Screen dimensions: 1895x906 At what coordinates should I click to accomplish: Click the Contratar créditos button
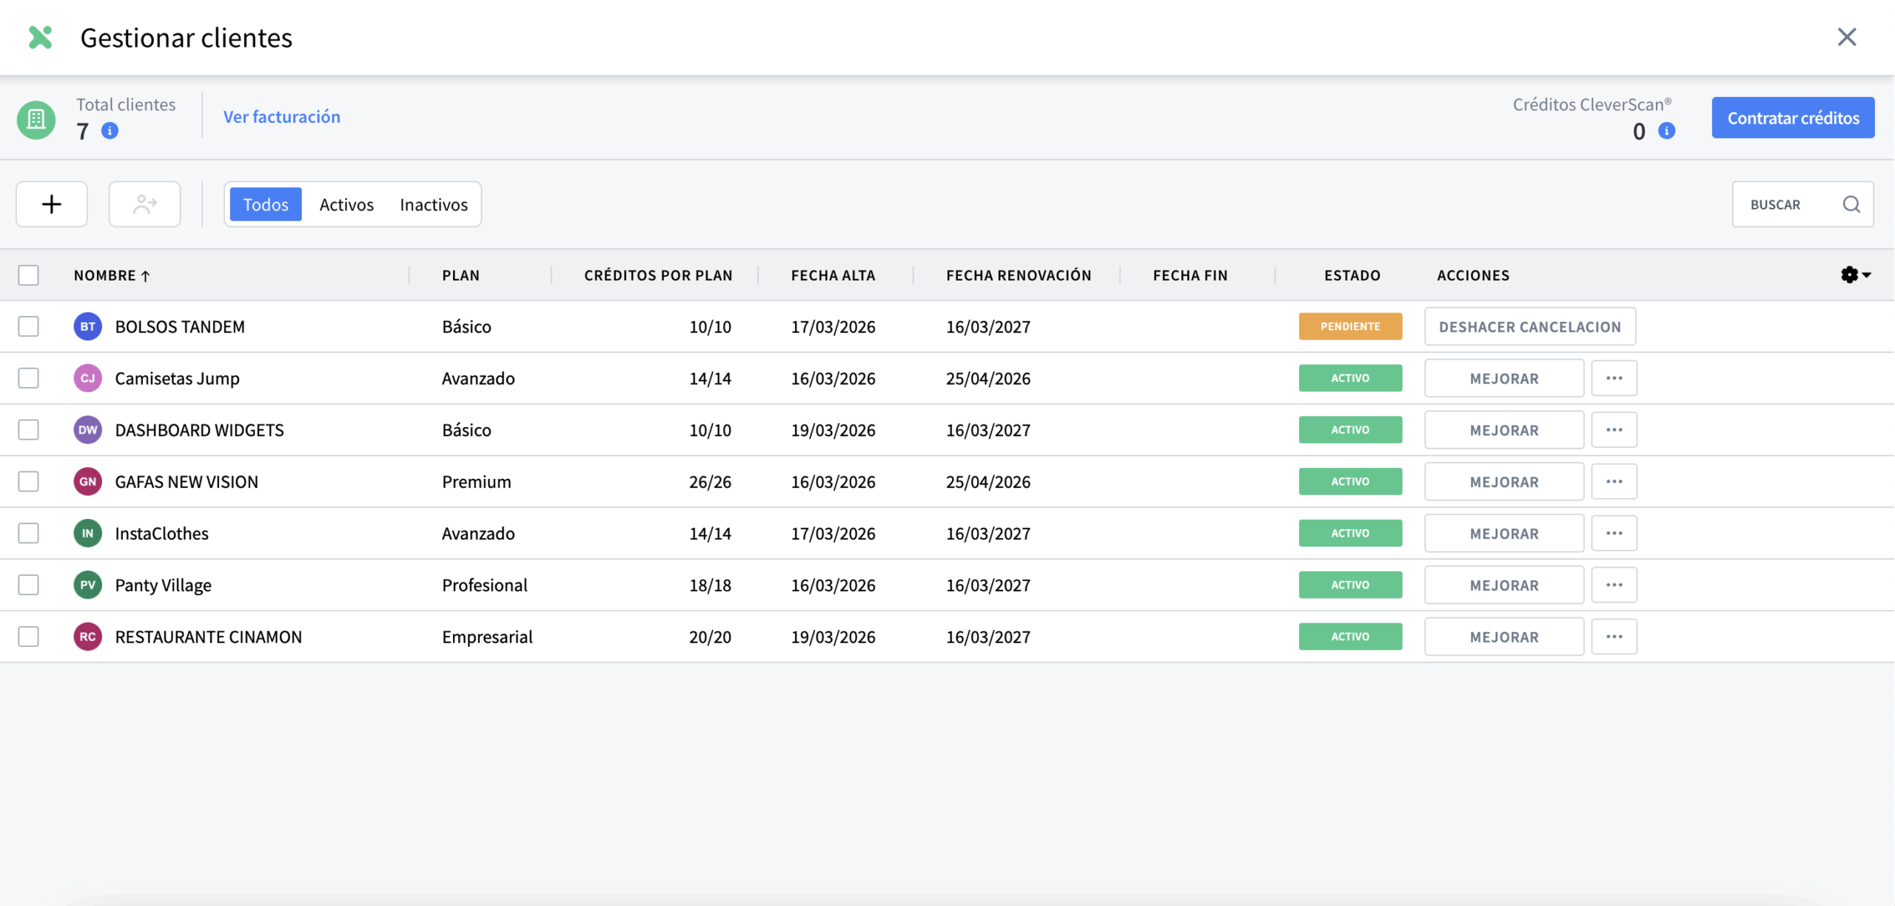[x=1792, y=118]
